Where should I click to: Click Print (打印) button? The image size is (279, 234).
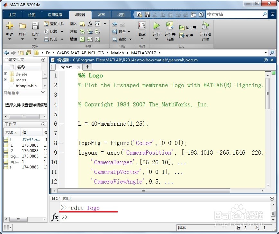[x=51, y=39]
